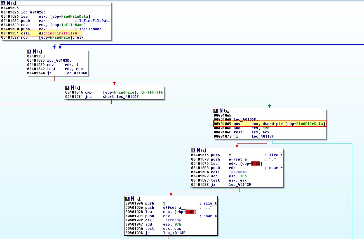The image size is (364, 239).
Task: Click call _strncmp at address 00401084
Action: pos(219,172)
